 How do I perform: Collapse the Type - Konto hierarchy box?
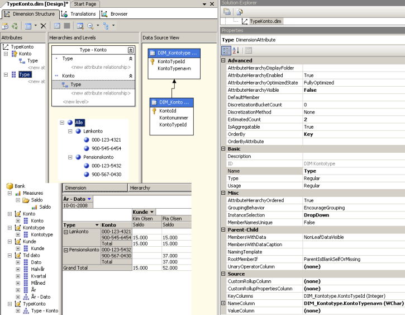click(131, 50)
